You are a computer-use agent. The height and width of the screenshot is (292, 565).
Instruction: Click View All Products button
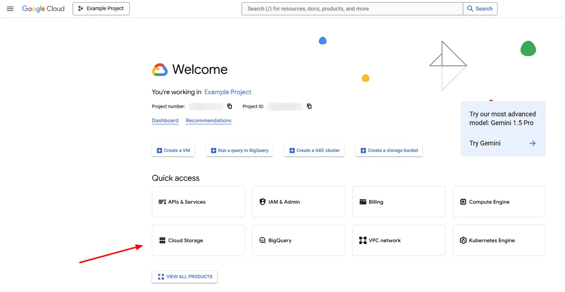point(185,277)
